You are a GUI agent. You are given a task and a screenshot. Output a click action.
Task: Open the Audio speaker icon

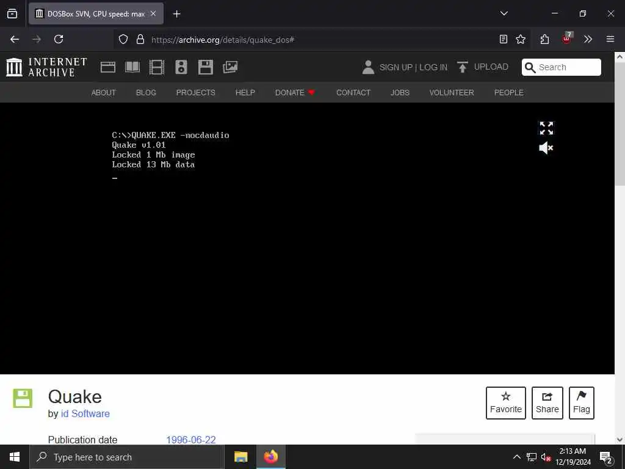(181, 67)
